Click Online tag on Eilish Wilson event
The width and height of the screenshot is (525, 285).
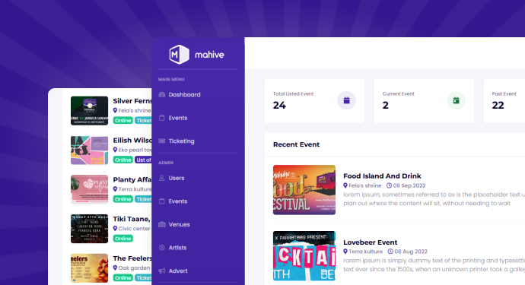123,160
